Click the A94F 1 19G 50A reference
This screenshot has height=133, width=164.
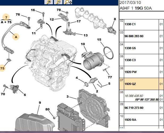click(x=136, y=8)
